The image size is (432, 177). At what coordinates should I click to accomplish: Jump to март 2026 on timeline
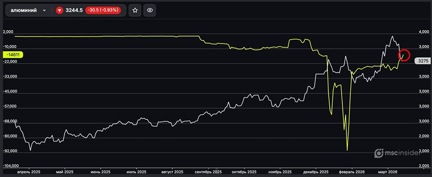(x=388, y=171)
